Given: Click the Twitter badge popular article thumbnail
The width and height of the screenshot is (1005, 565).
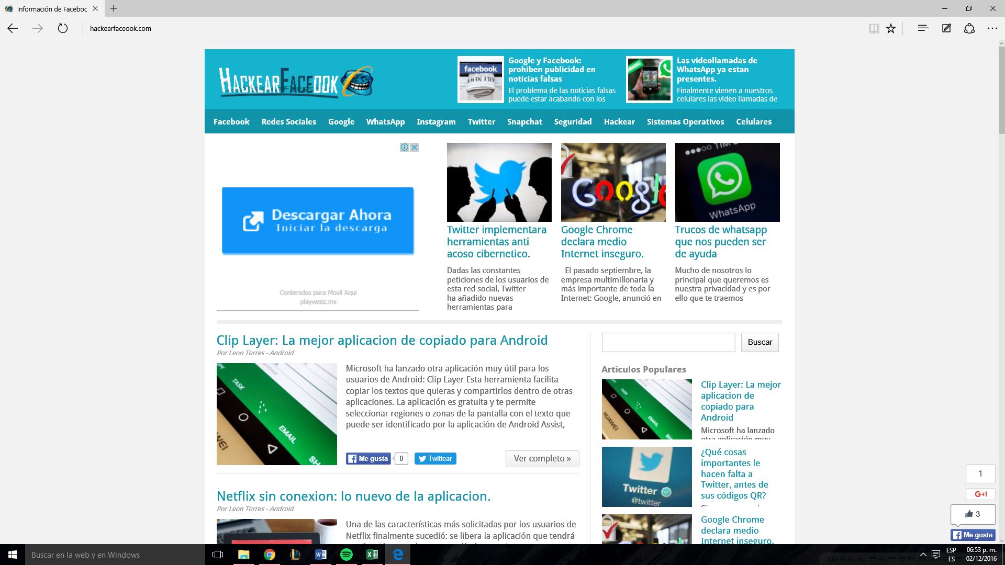Looking at the screenshot, I should [x=647, y=477].
